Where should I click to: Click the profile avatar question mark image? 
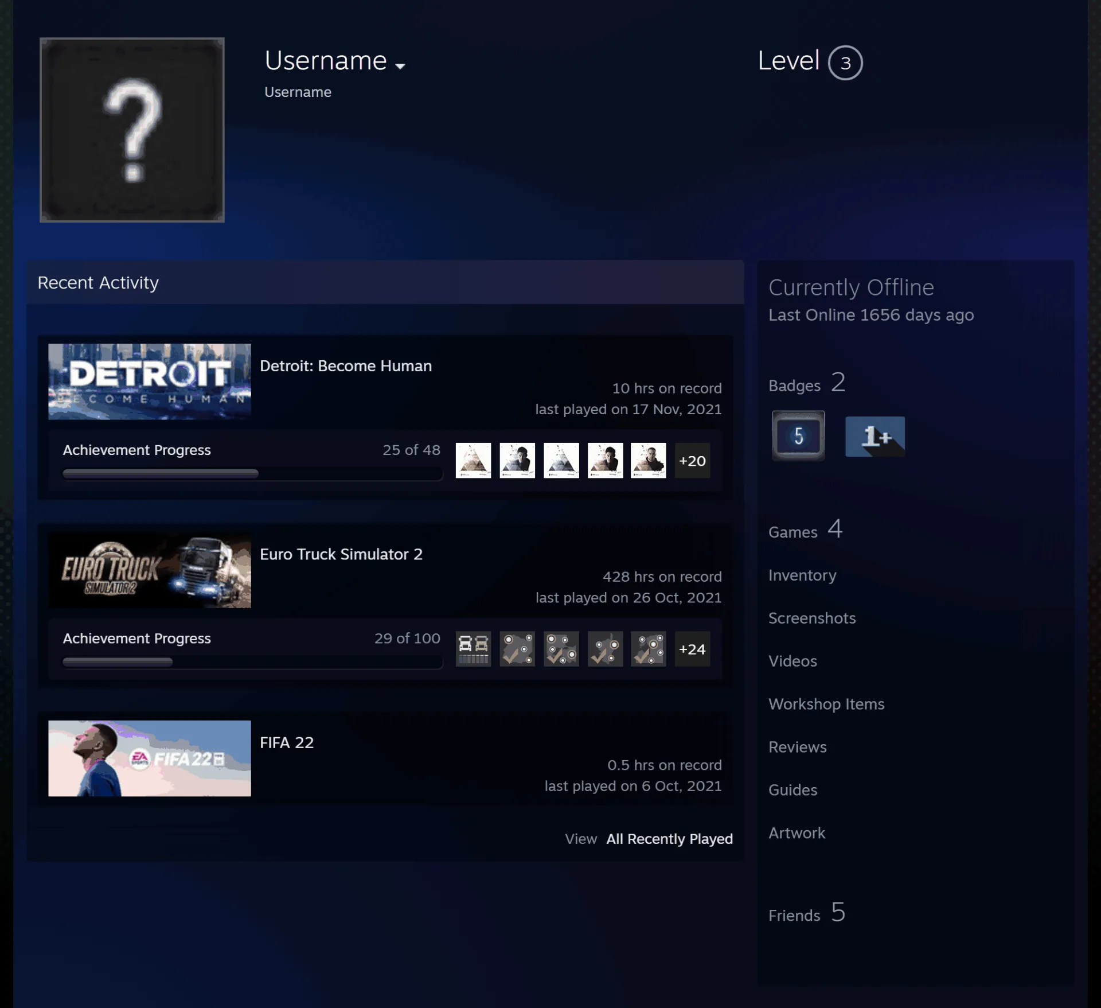[x=132, y=130]
